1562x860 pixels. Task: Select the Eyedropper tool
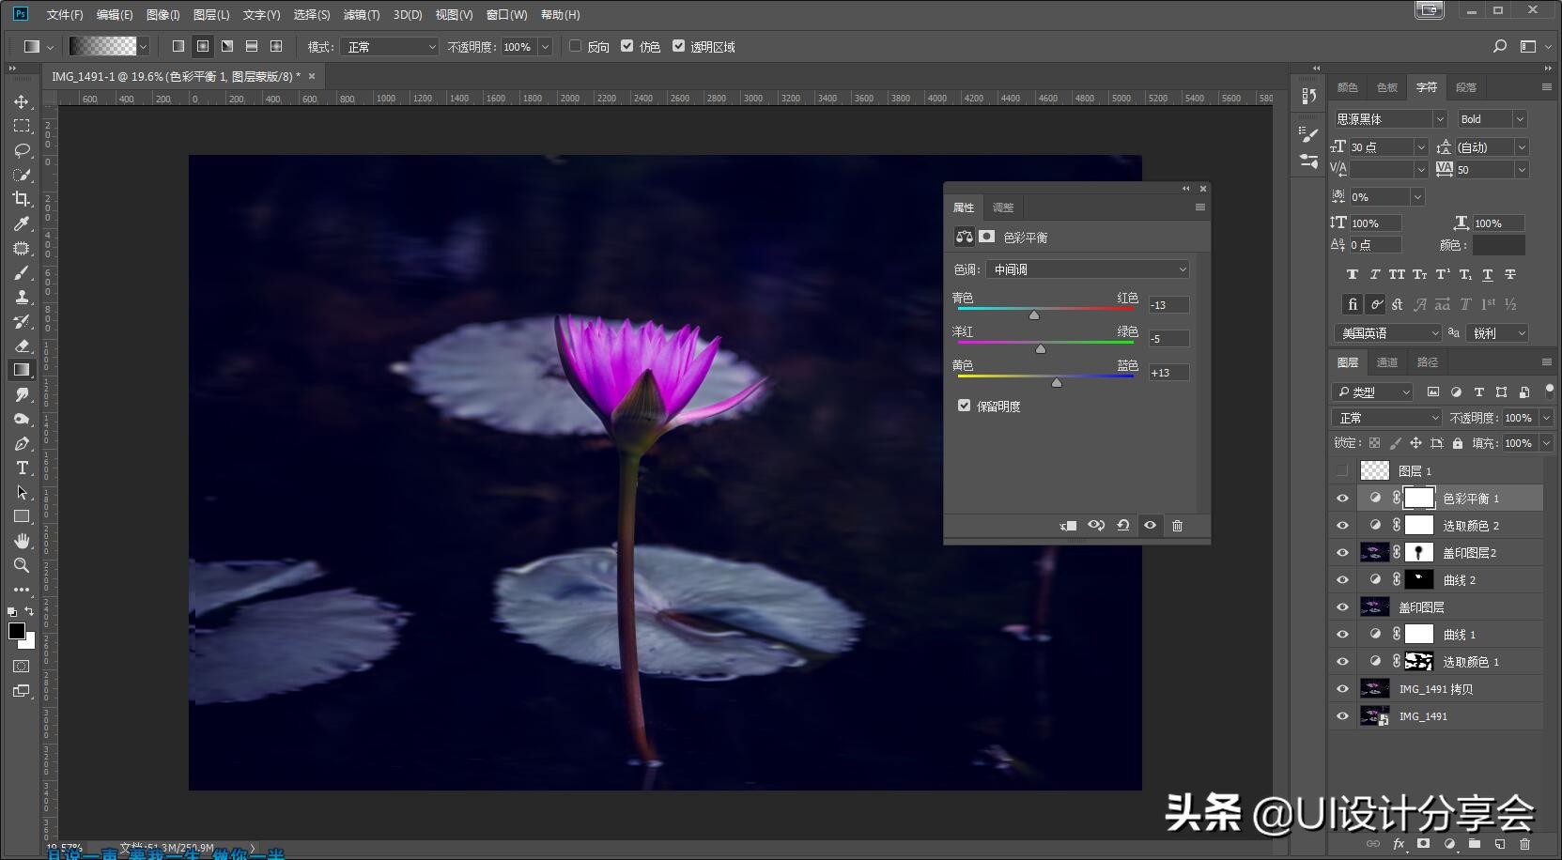[x=22, y=223]
